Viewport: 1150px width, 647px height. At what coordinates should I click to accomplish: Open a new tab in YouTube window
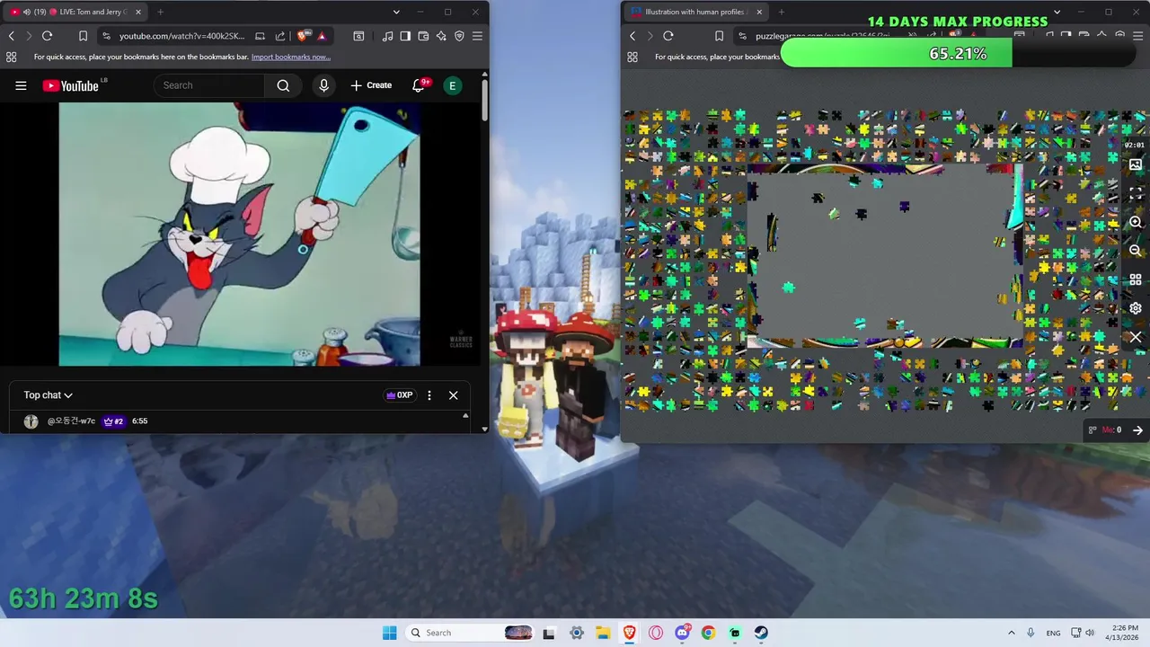[160, 12]
